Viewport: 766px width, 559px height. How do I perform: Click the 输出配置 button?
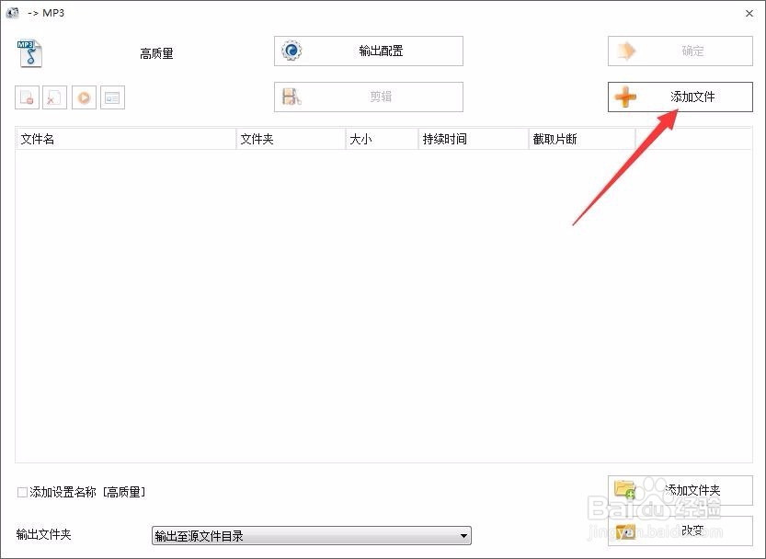[368, 51]
